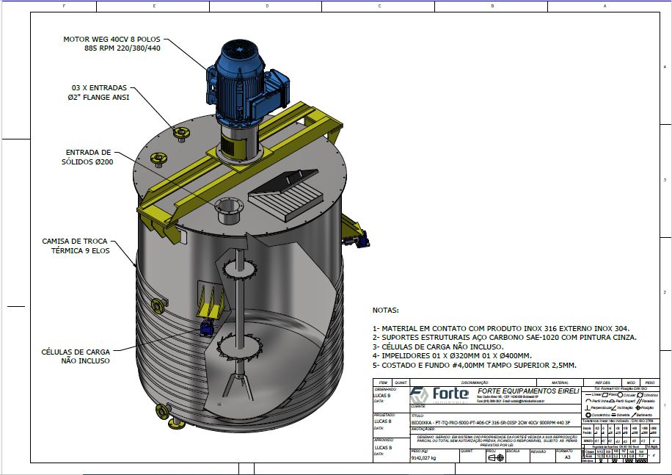Screen dimensions: 672x475
Task: Click the projection symbol under PROJ.
Action: point(496,457)
